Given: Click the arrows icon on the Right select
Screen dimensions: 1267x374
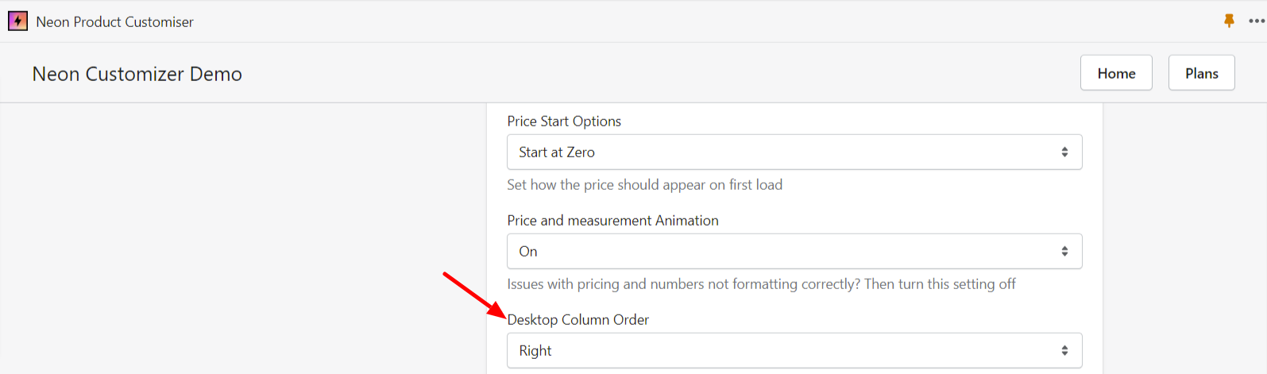Looking at the screenshot, I should (1064, 351).
